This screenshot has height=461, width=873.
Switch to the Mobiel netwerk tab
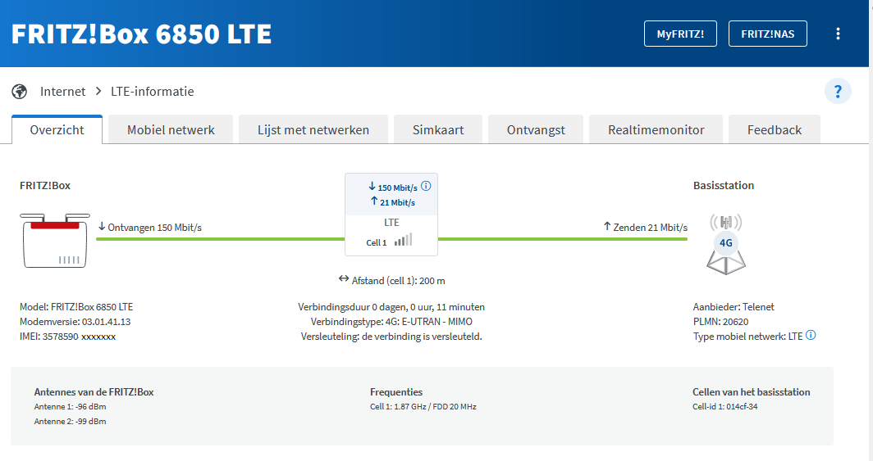tap(171, 130)
